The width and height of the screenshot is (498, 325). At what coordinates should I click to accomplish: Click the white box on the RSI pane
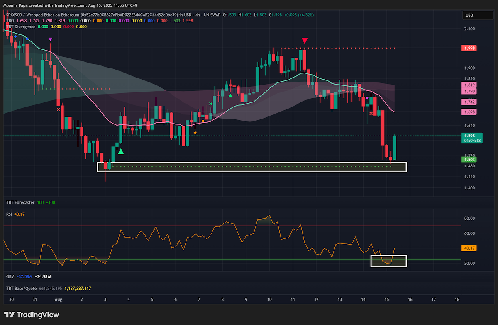[388, 261]
